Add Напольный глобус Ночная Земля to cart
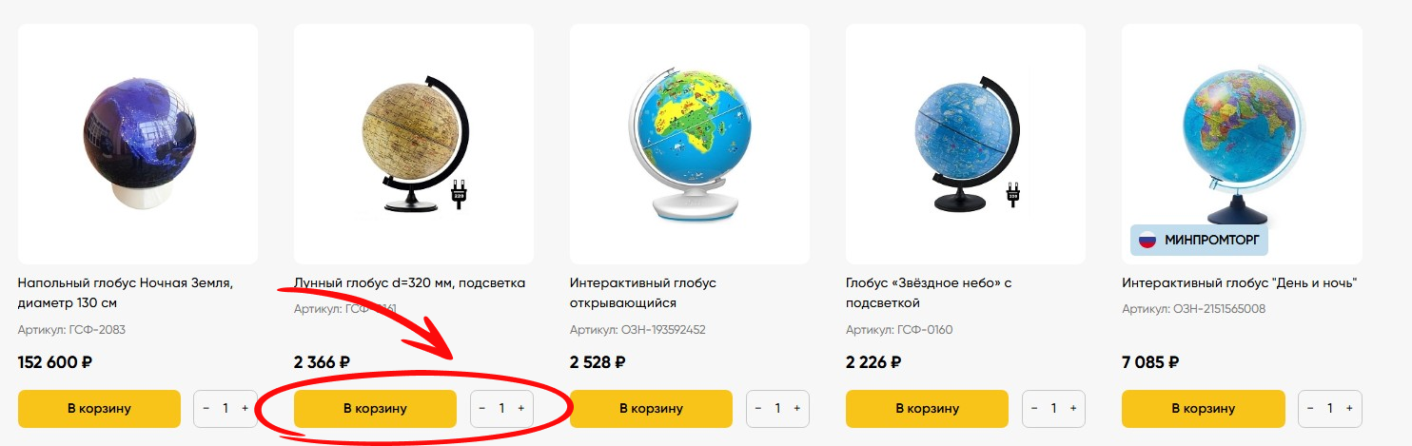The image size is (1412, 446). pos(99,409)
